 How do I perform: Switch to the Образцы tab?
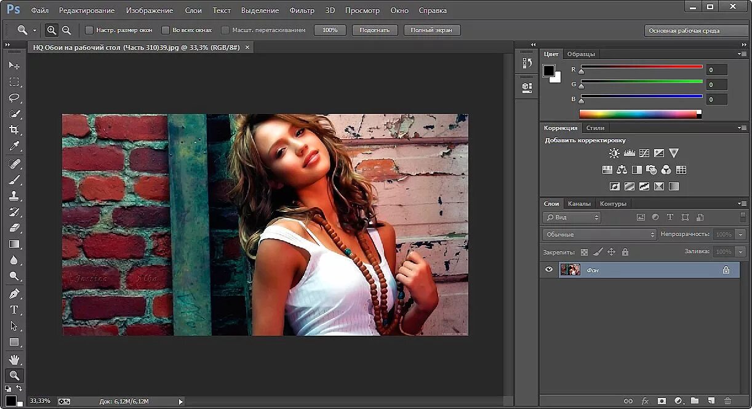[x=581, y=54]
